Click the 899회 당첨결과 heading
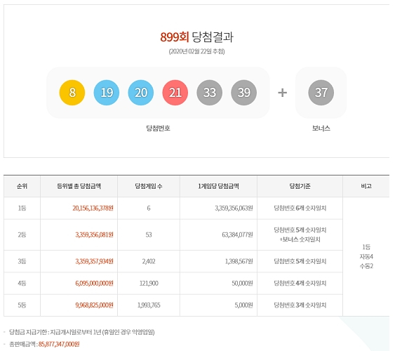 [196, 37]
